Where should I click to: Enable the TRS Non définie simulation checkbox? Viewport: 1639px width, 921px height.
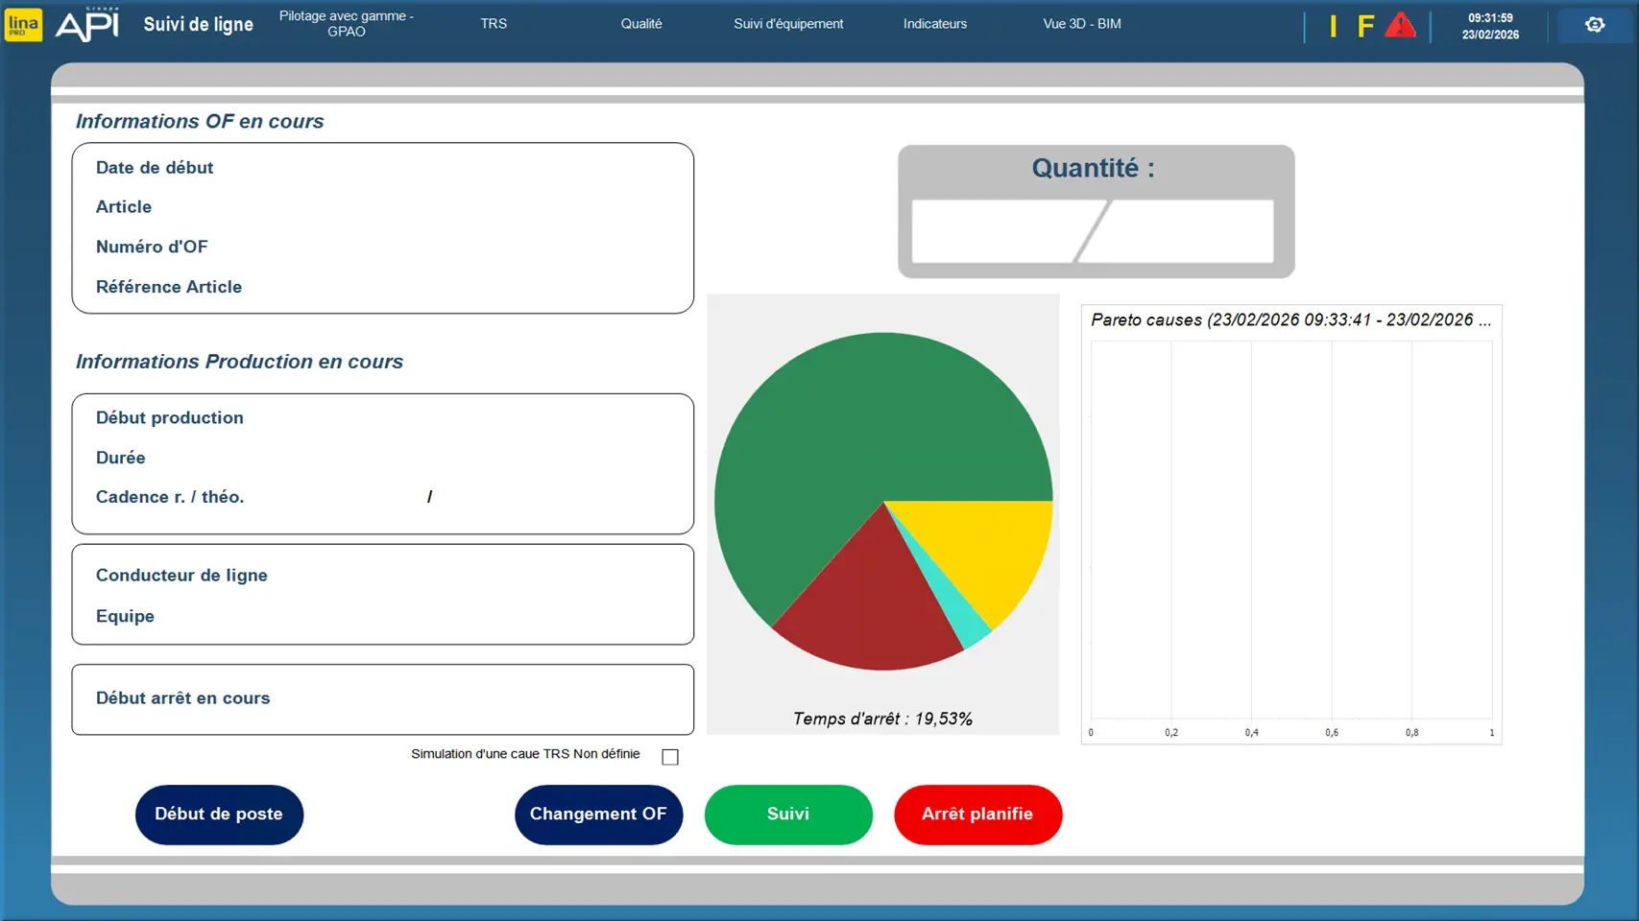point(670,757)
